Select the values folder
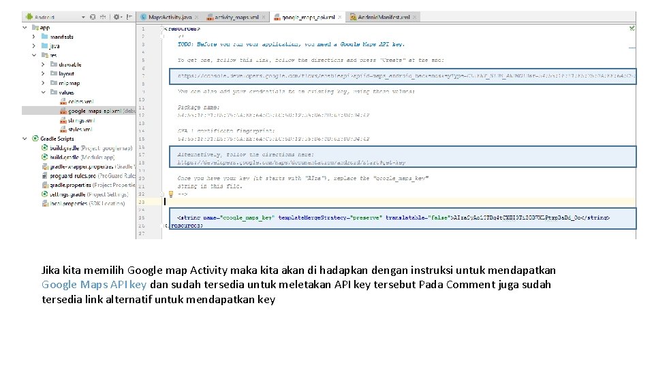654x367 pixels. point(62,92)
